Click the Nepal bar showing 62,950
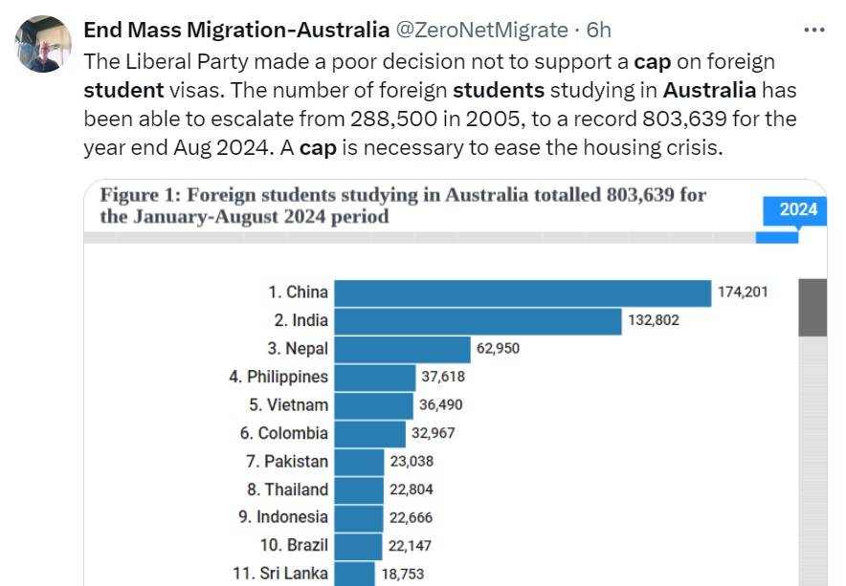This screenshot has height=586, width=846. click(x=402, y=349)
